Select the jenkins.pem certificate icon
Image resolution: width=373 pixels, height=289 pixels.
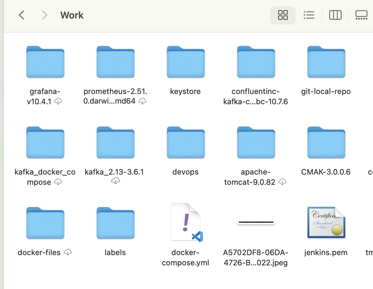326,222
